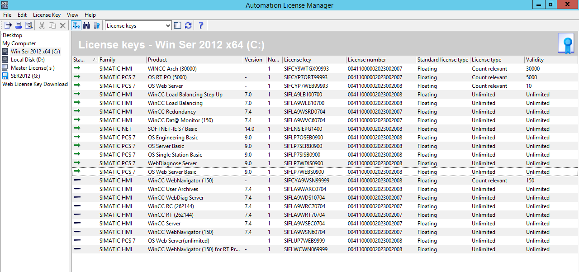Refresh the license list
Screen dimensions: 579x272
(x=188, y=25)
